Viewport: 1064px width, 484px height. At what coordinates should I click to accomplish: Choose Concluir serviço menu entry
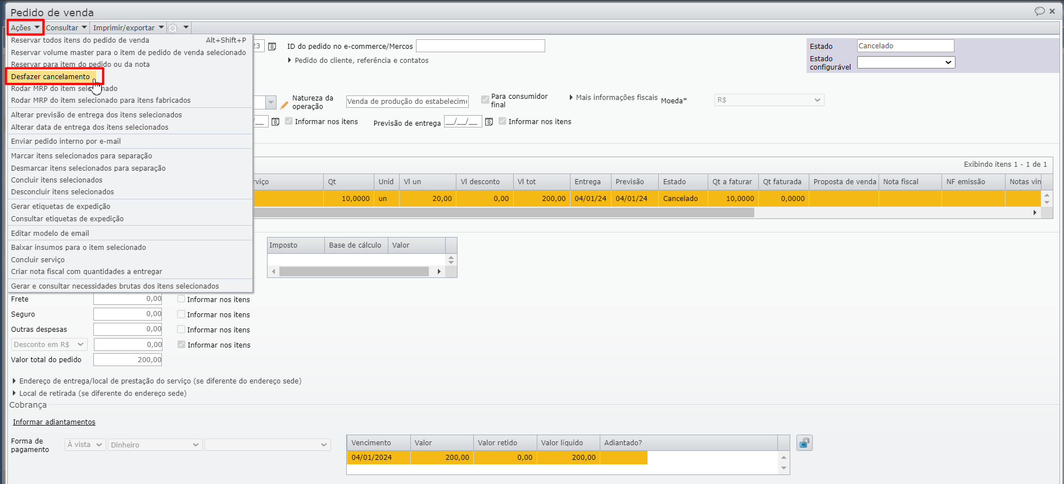(130, 260)
